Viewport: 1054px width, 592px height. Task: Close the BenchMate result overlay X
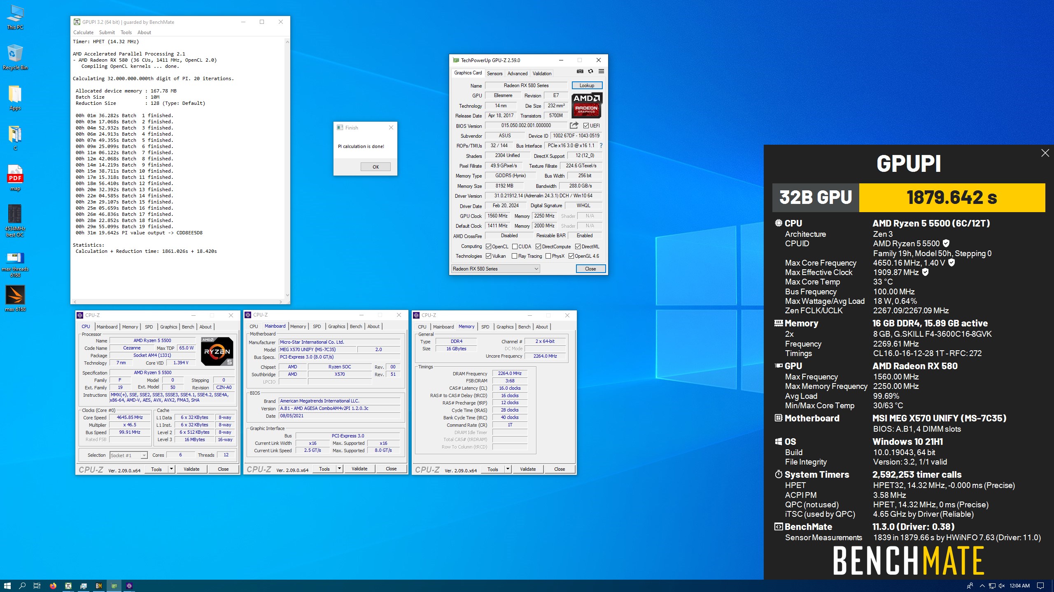[1045, 153]
